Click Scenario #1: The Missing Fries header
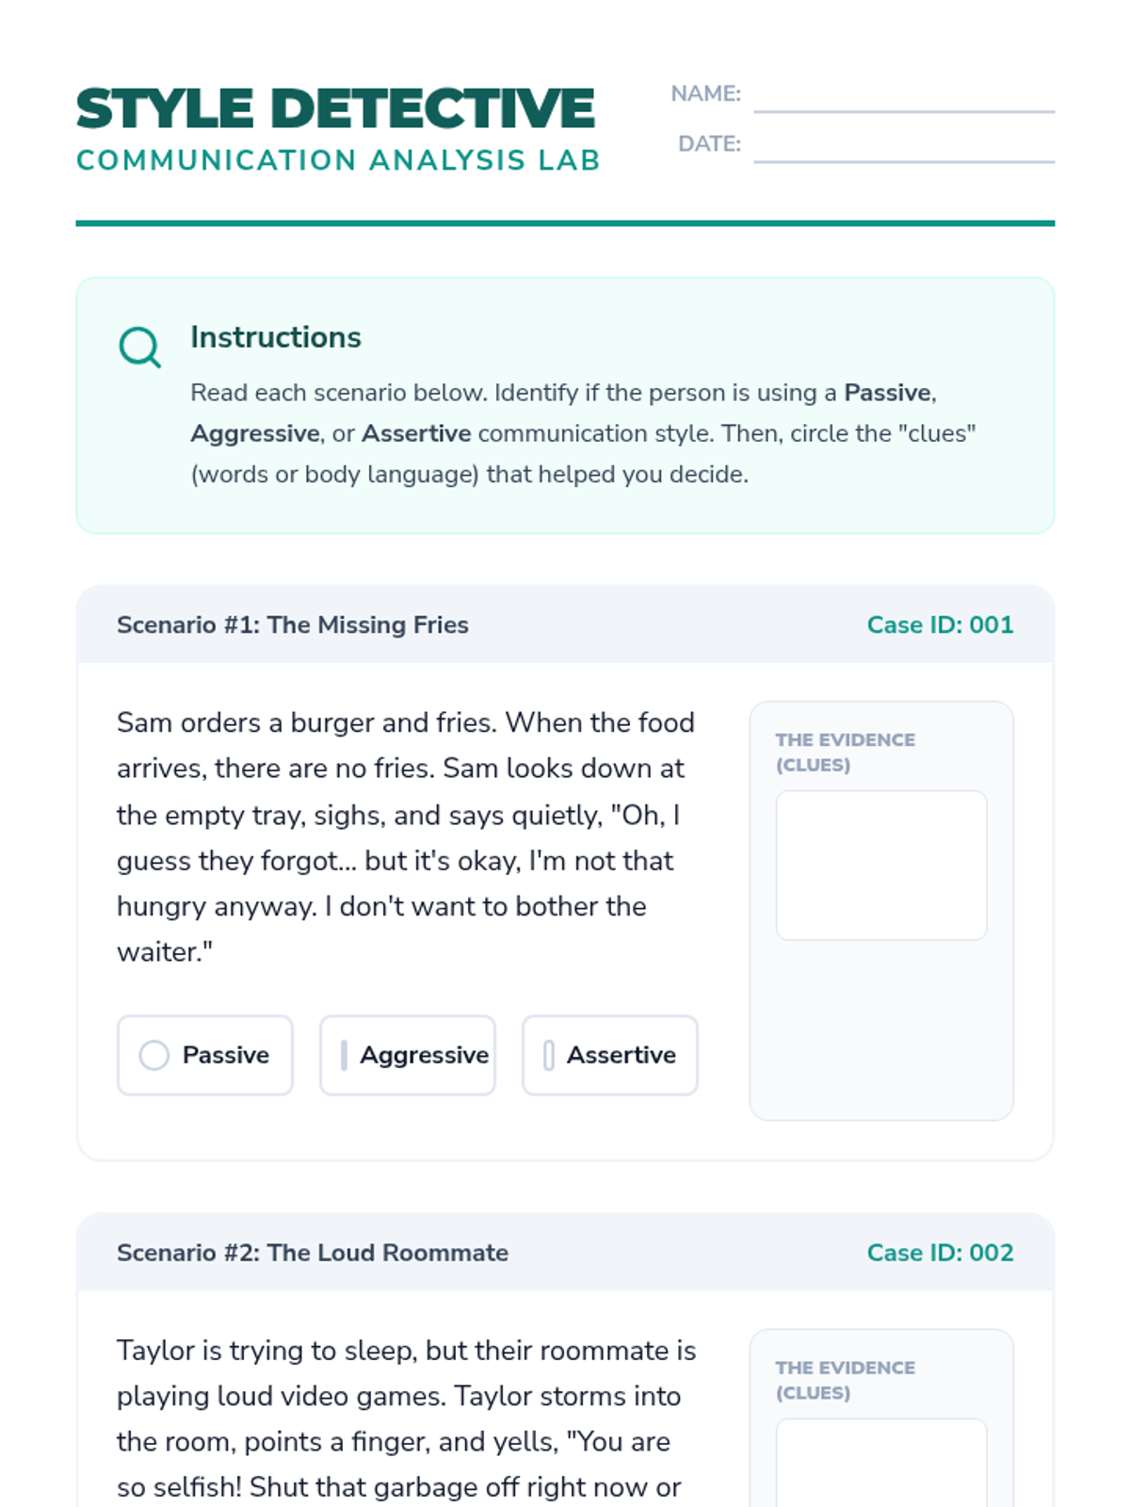 coord(293,624)
